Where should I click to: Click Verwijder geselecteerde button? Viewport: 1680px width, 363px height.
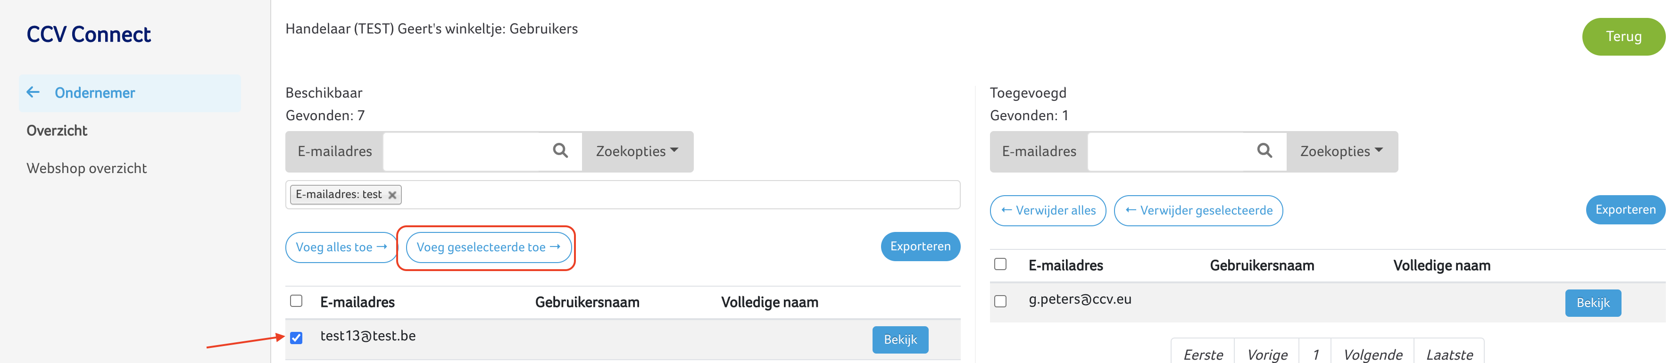tap(1198, 211)
